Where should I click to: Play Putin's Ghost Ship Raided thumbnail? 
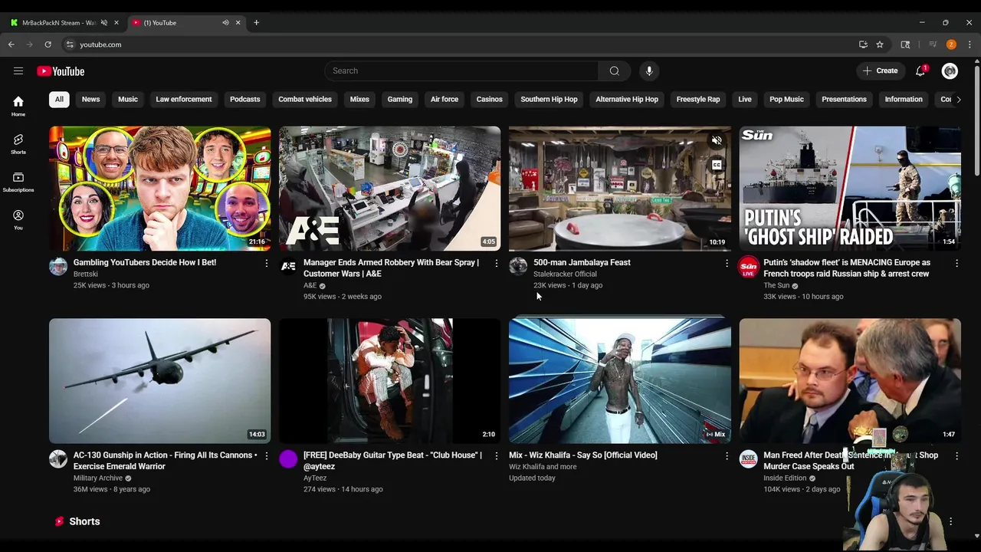850,189
